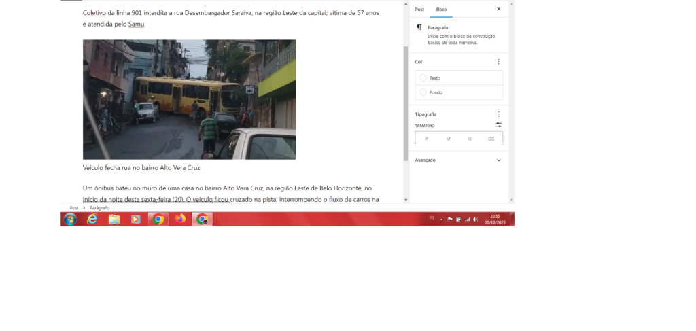The width and height of the screenshot is (696, 331).
Task: Click the Tipografia section heading
Action: (x=425, y=114)
